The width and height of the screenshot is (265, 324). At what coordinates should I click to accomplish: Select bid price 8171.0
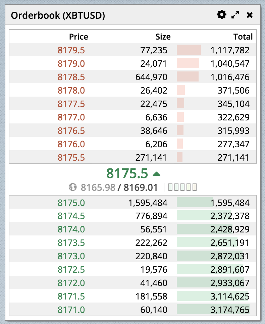[71, 310]
